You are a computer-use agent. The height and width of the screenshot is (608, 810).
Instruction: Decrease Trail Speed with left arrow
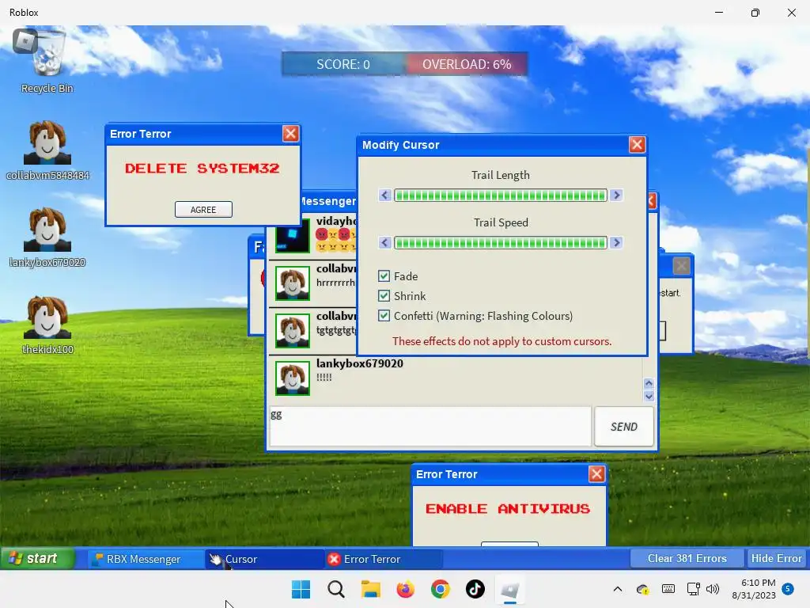click(384, 242)
